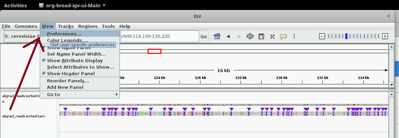Click the back navigation arrow

tap(228, 37)
